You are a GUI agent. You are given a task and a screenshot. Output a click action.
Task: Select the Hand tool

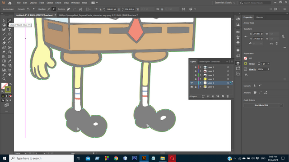tap(9, 74)
